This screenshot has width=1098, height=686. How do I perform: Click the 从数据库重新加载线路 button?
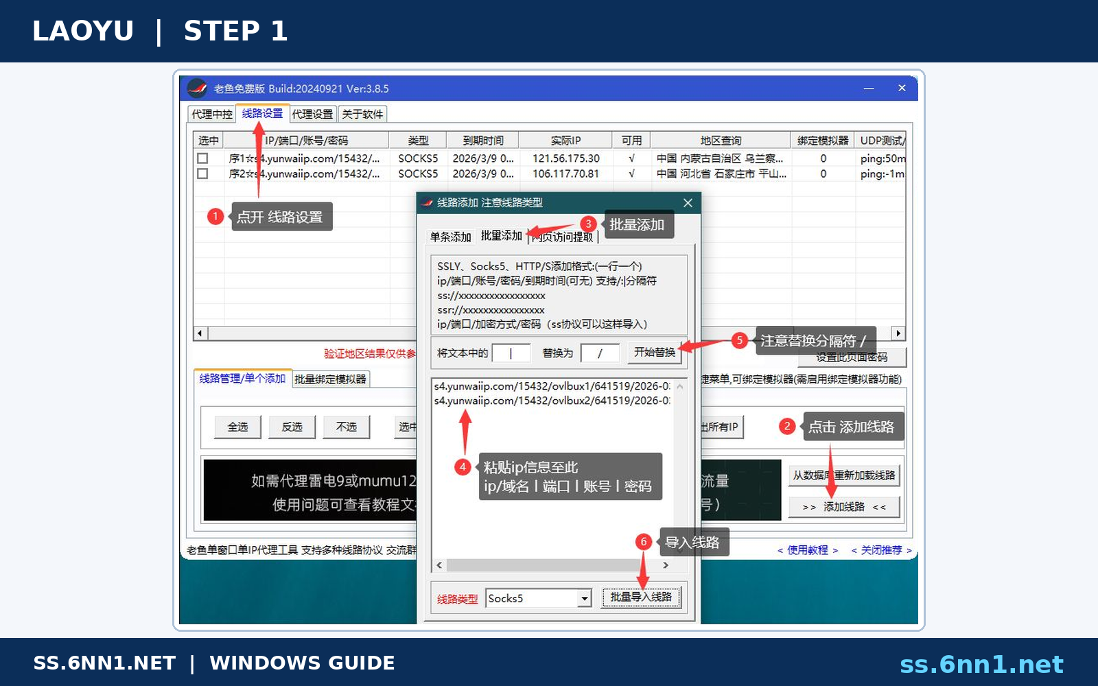tap(844, 475)
